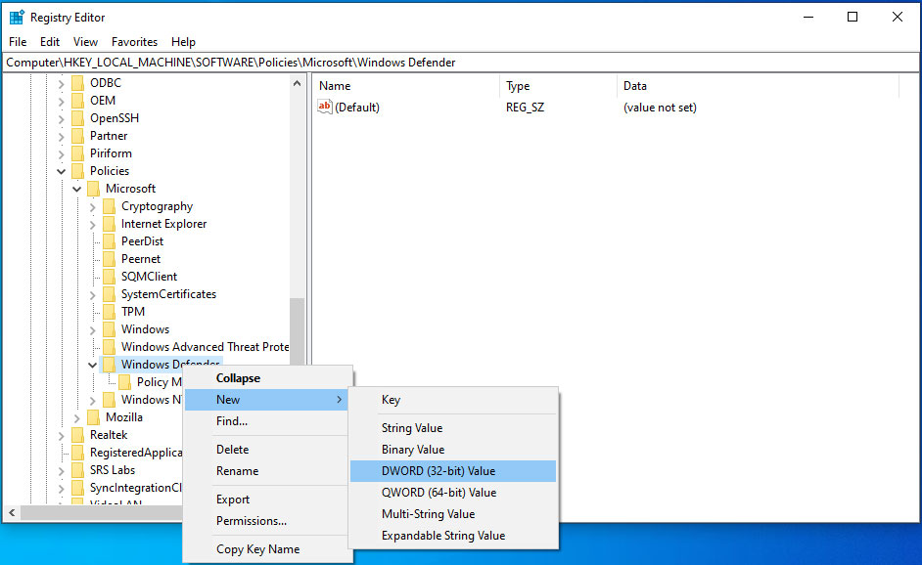Screen dimensions: 922x565
Task: Click the (value not set) data cell
Action: (x=660, y=108)
